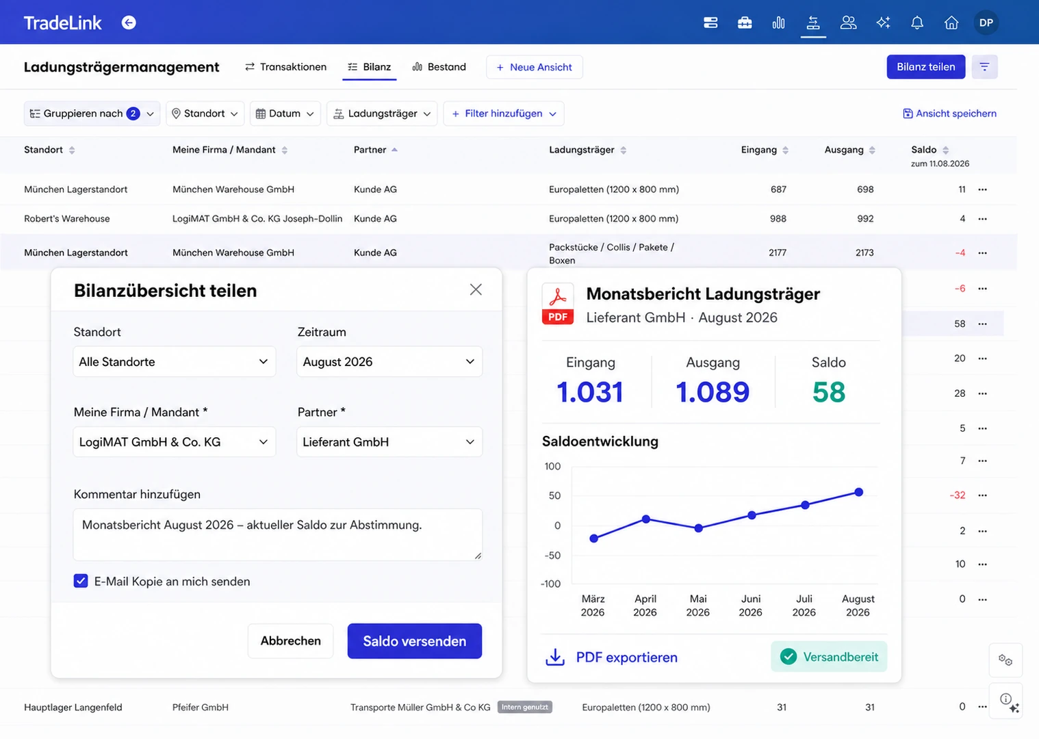
Task: Click Meine Firma / Mandant column header
Action: click(224, 150)
